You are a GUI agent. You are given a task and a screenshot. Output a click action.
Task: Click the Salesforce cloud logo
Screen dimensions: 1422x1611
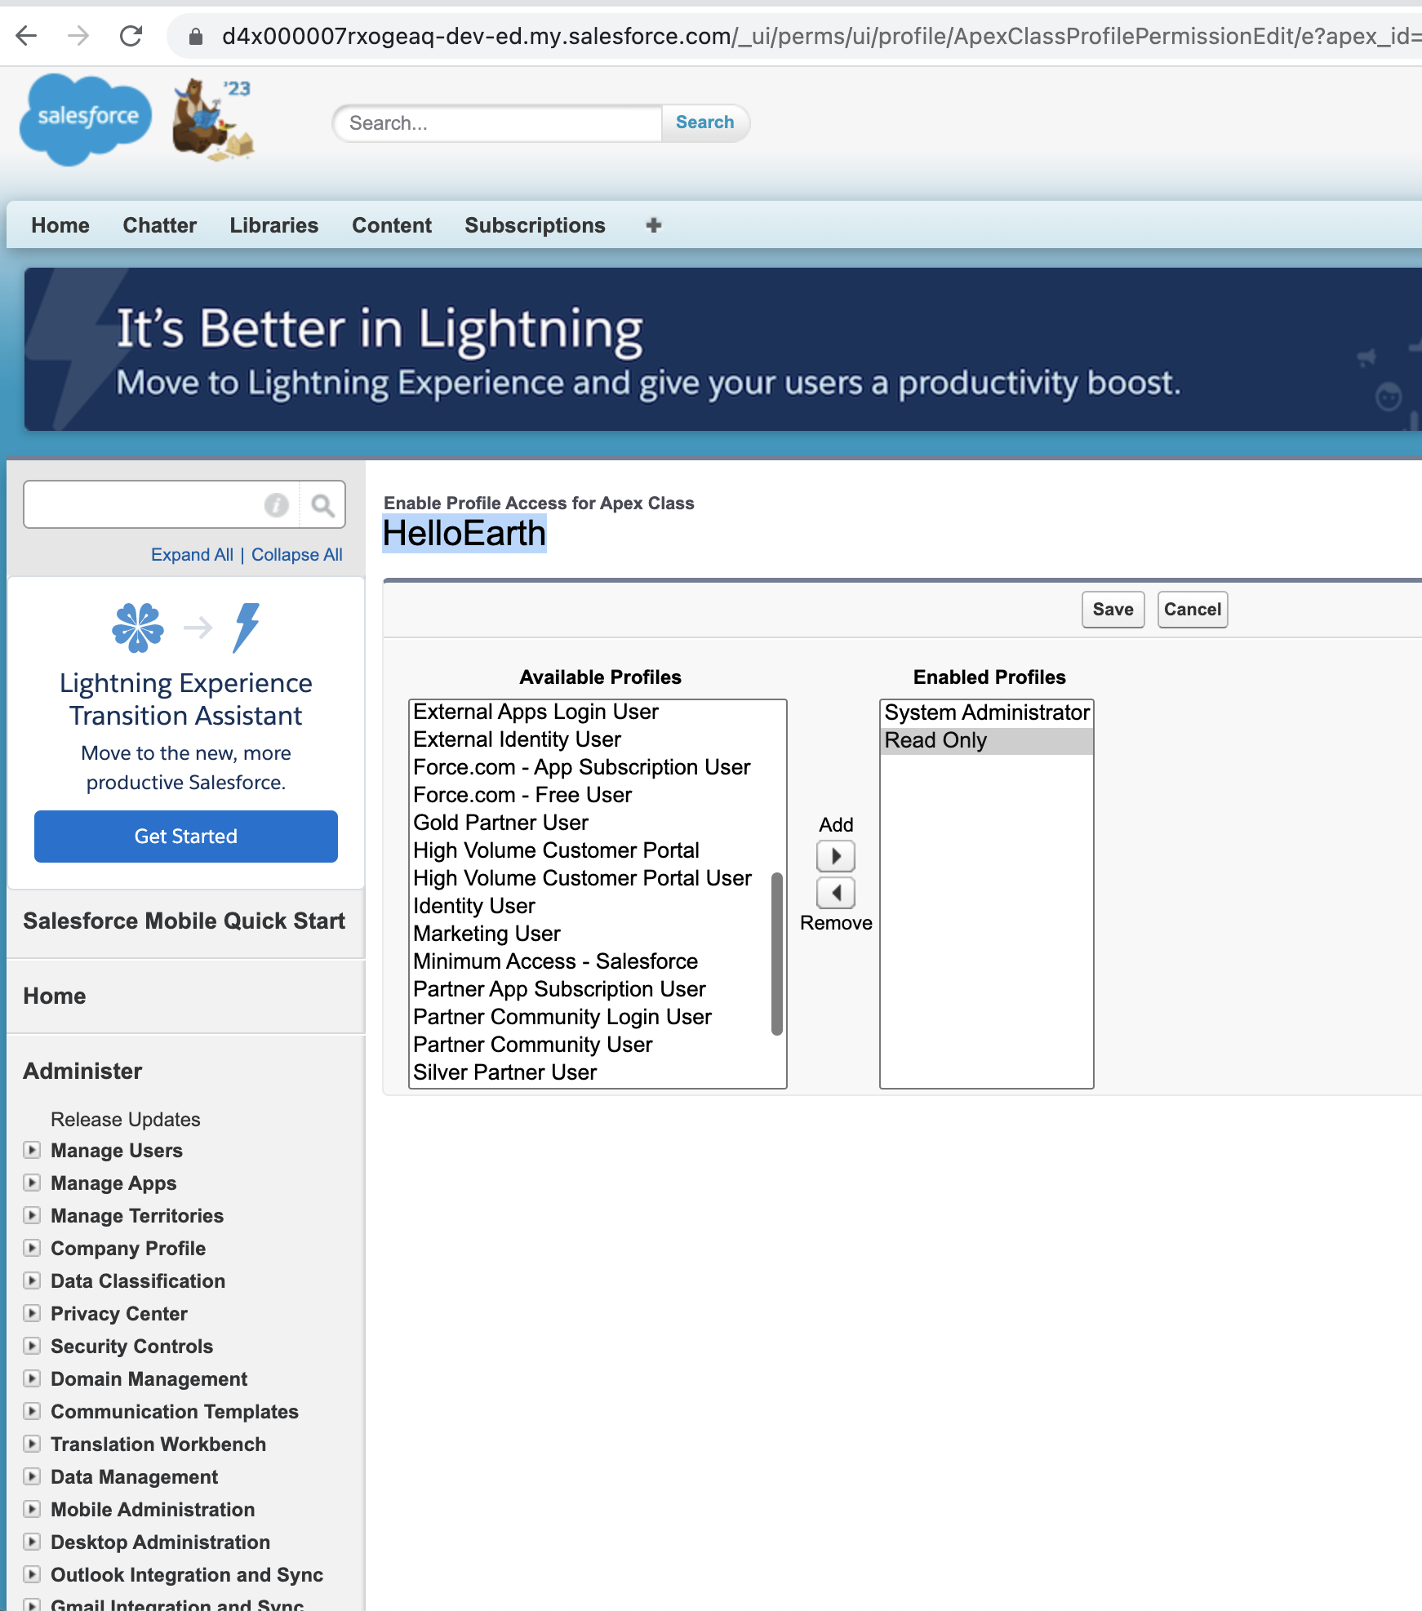click(86, 119)
